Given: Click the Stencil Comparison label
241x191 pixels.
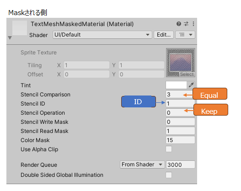Looking at the screenshot, I should (x=45, y=95).
